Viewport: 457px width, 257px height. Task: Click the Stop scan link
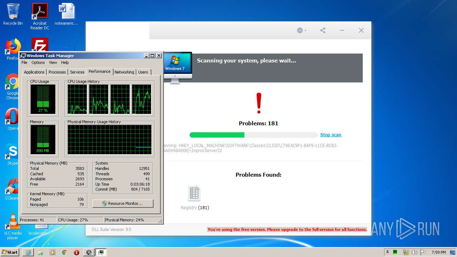click(331, 135)
